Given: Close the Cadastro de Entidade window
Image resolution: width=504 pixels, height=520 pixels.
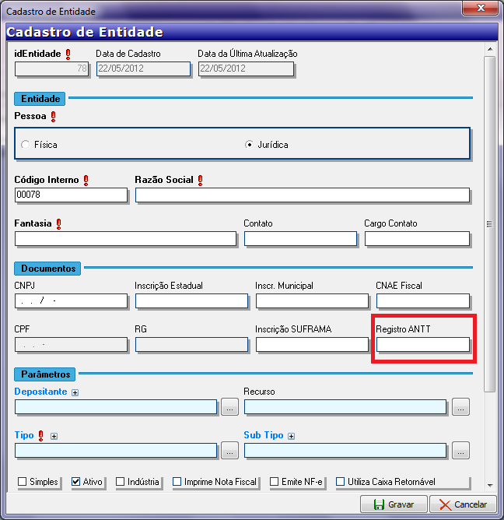Looking at the screenshot, I should click(480, 8).
